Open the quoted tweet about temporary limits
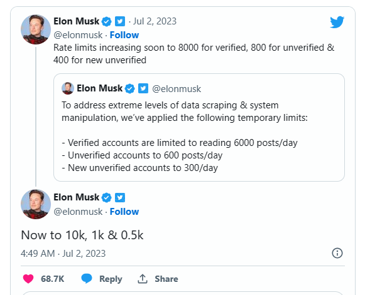The image size is (365, 295). coord(199,127)
